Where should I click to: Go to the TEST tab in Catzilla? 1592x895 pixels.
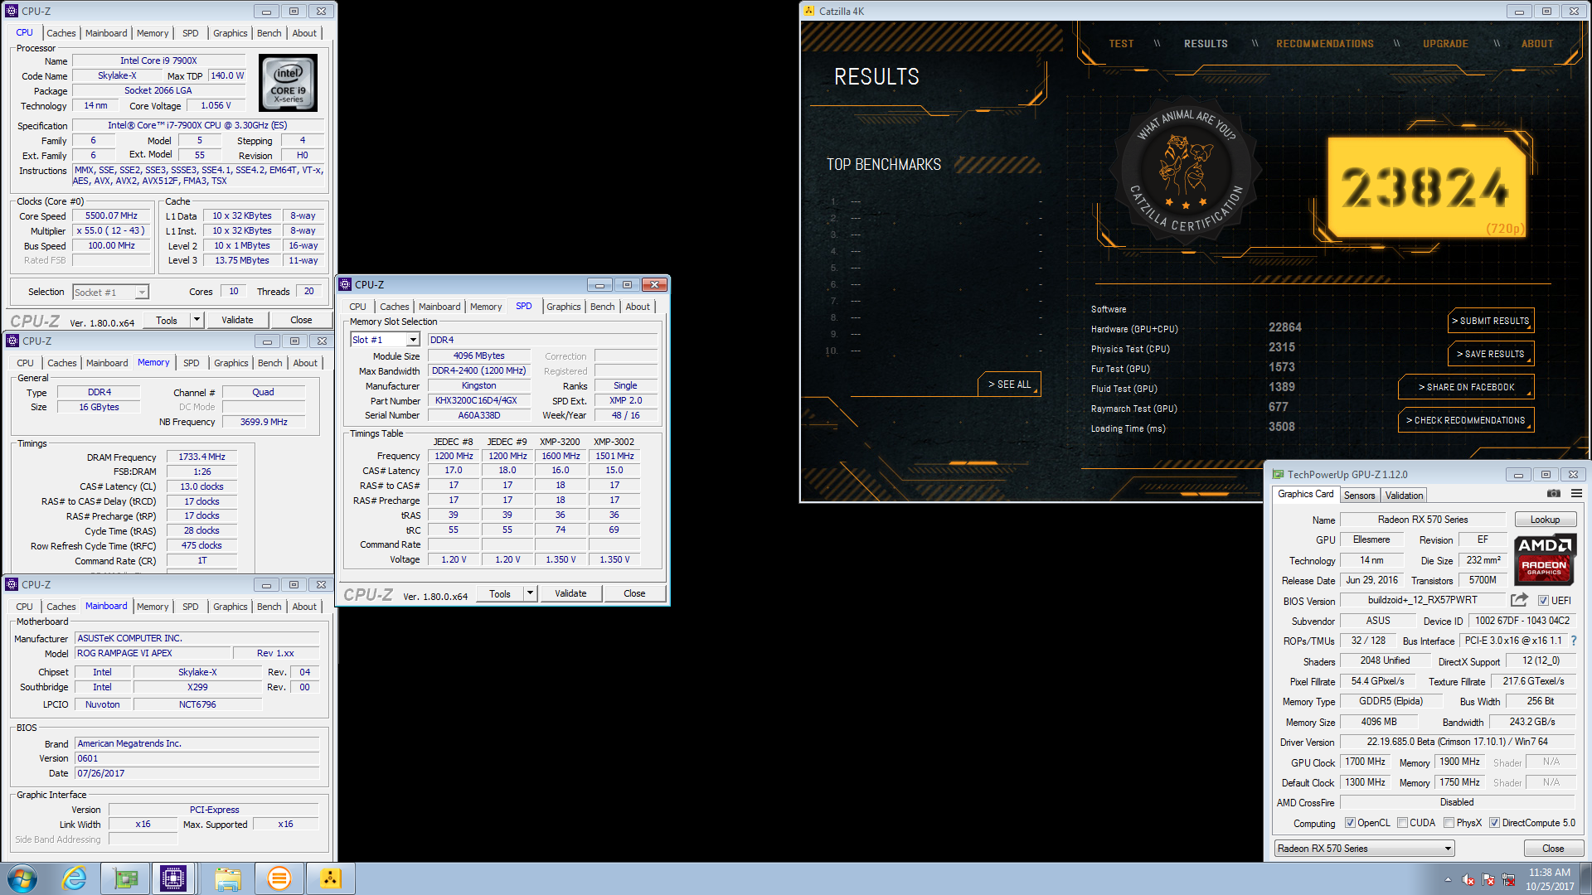tap(1121, 44)
